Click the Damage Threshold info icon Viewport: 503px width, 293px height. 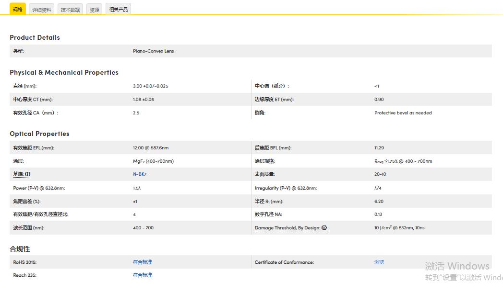[x=324, y=228]
